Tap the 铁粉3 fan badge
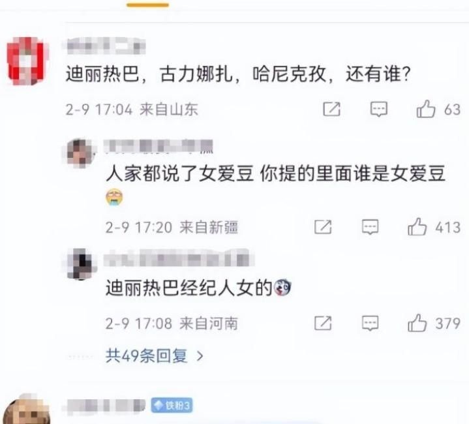The height and width of the screenshot is (424, 469). click(172, 406)
